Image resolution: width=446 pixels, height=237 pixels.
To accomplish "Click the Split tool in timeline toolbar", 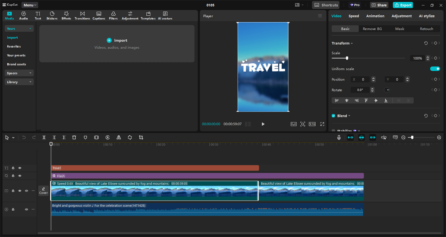I will 44,137.
